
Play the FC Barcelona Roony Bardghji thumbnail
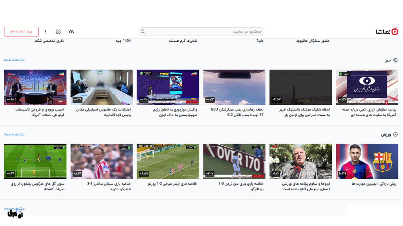pos(367,161)
